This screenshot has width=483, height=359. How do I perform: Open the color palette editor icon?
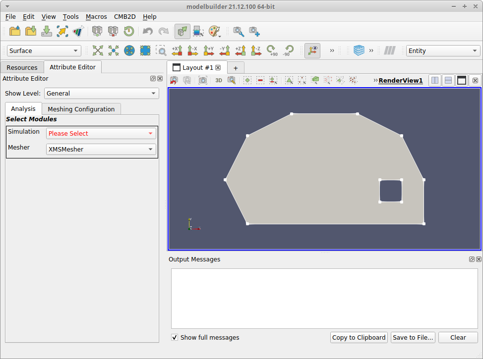214,31
